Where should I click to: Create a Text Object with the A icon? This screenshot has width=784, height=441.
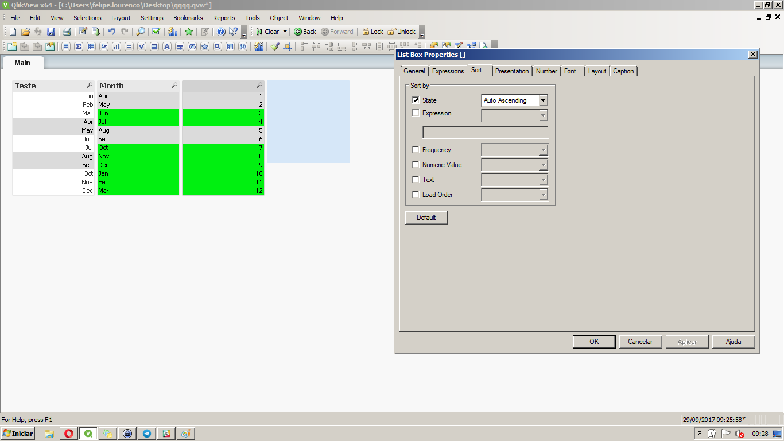click(x=167, y=47)
